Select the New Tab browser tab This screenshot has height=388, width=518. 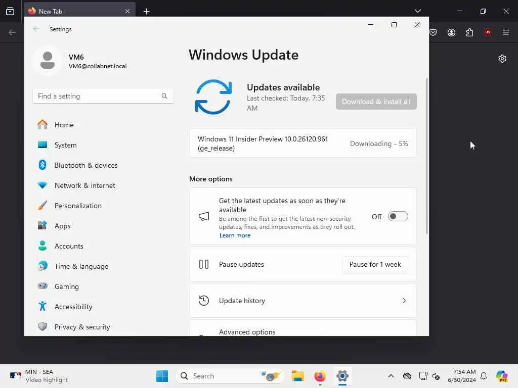tap(79, 11)
